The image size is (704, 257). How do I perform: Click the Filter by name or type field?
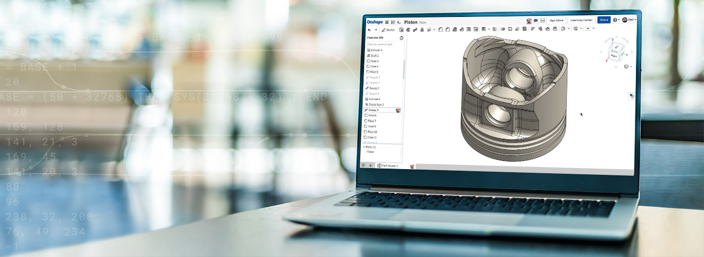(384, 44)
